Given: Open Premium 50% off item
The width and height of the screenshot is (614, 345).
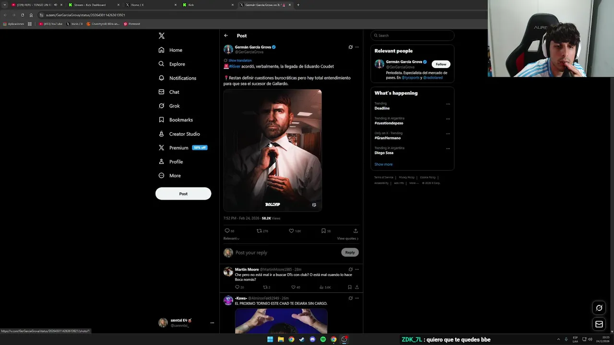Looking at the screenshot, I should pos(183,148).
